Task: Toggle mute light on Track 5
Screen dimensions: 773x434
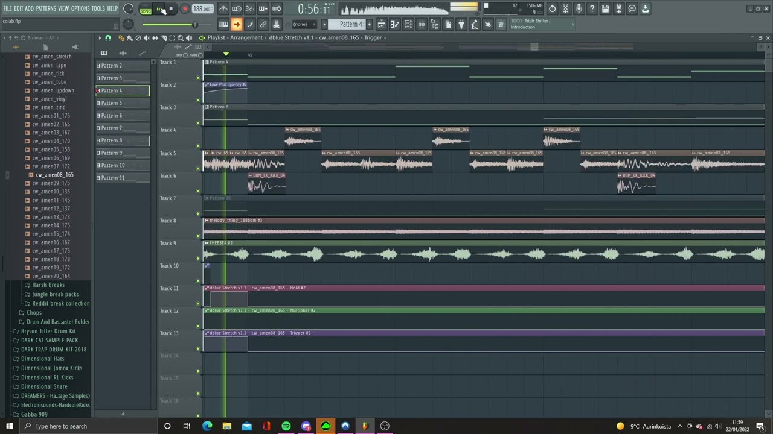Action: click(197, 168)
